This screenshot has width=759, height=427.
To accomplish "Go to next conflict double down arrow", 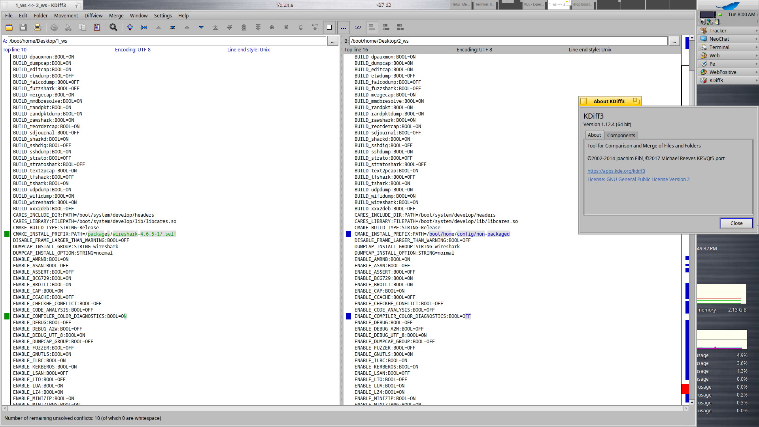I will point(230,27).
